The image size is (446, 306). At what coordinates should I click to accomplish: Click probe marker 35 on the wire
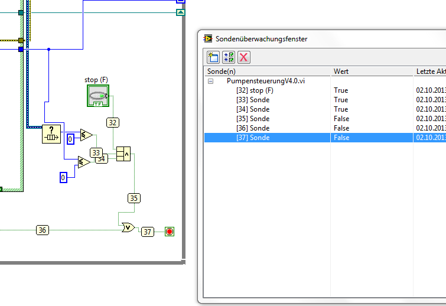(134, 198)
